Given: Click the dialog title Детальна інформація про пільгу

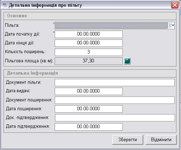Looking at the screenshot, I should pyautogui.click(x=45, y=5).
